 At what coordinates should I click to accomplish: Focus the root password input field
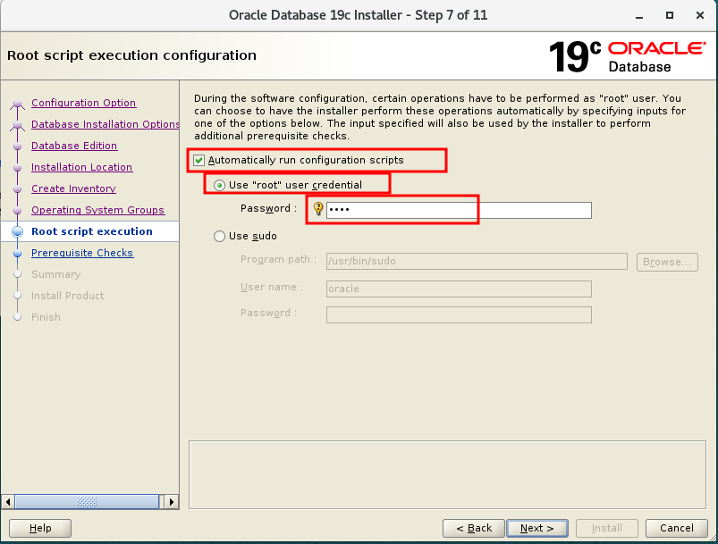(459, 210)
